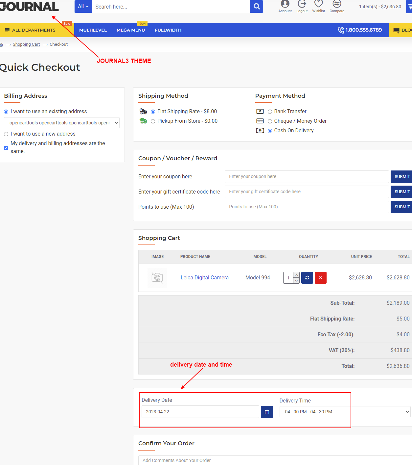Click the blue refresh quantity icon
Viewport: 412px width, 465px height.
[307, 278]
